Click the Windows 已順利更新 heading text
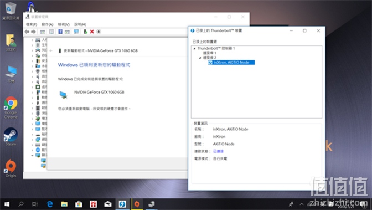The width and height of the screenshot is (372, 210). click(x=94, y=65)
